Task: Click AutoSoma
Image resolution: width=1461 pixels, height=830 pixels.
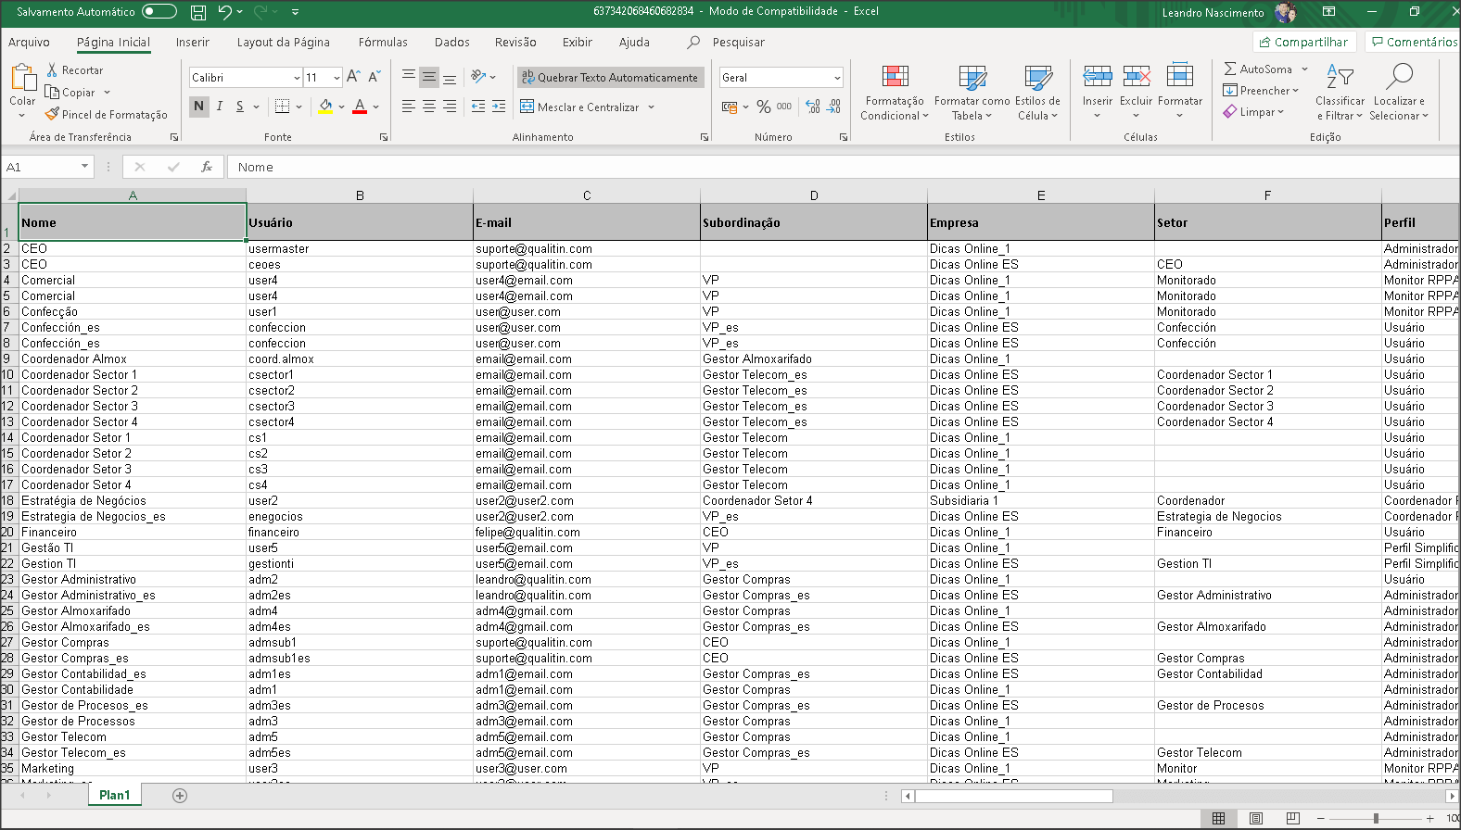Action: point(1257,69)
